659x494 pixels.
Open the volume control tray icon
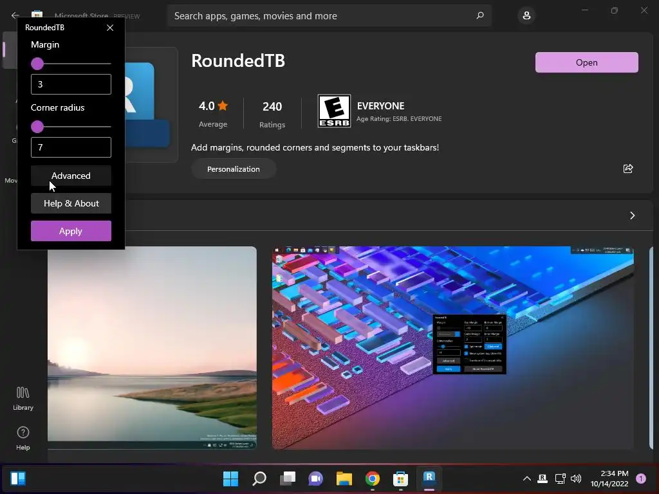576,479
